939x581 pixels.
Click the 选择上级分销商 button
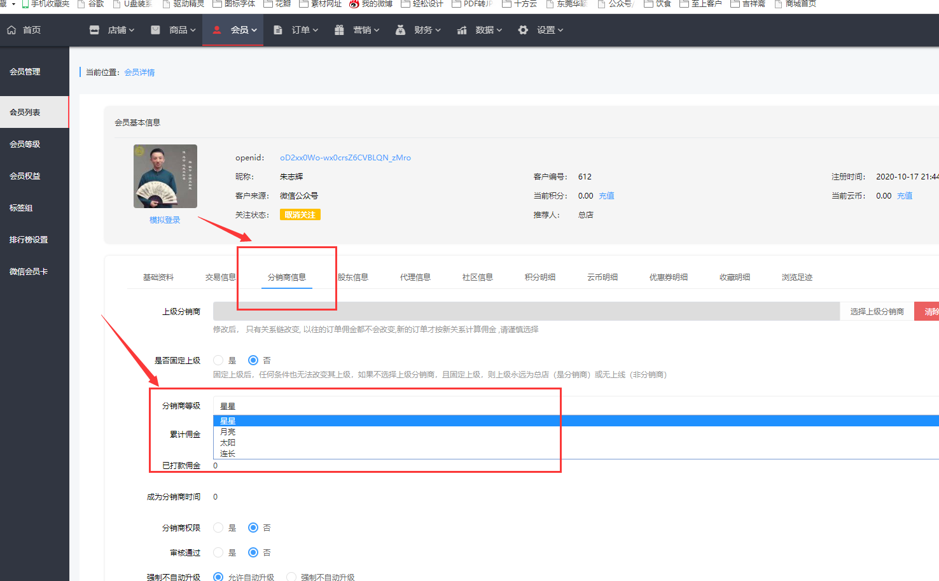coord(877,311)
